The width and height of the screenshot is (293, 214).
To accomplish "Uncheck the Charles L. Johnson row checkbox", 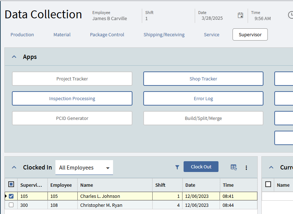I will coord(11,196).
